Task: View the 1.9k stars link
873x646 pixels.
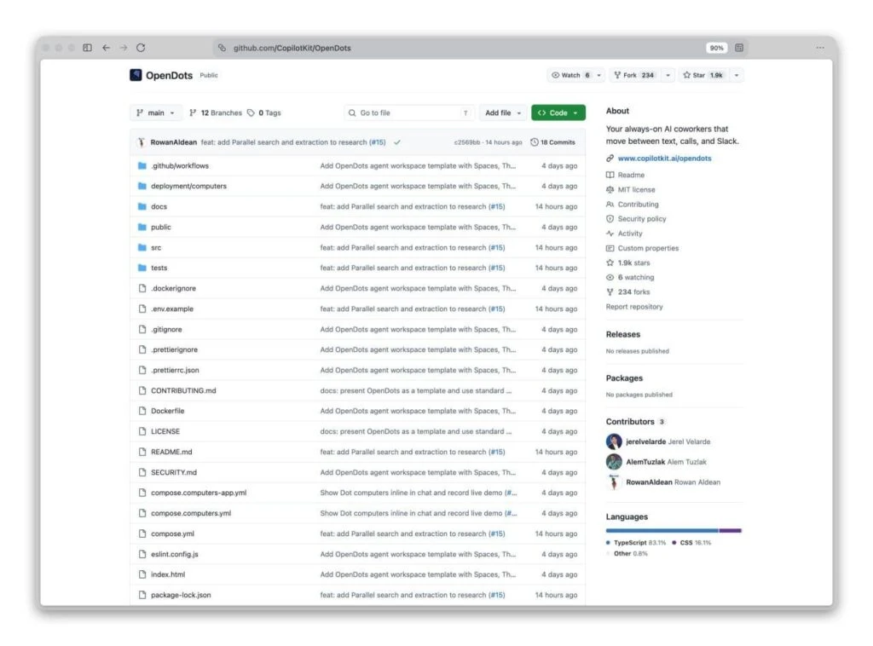Action: point(633,263)
